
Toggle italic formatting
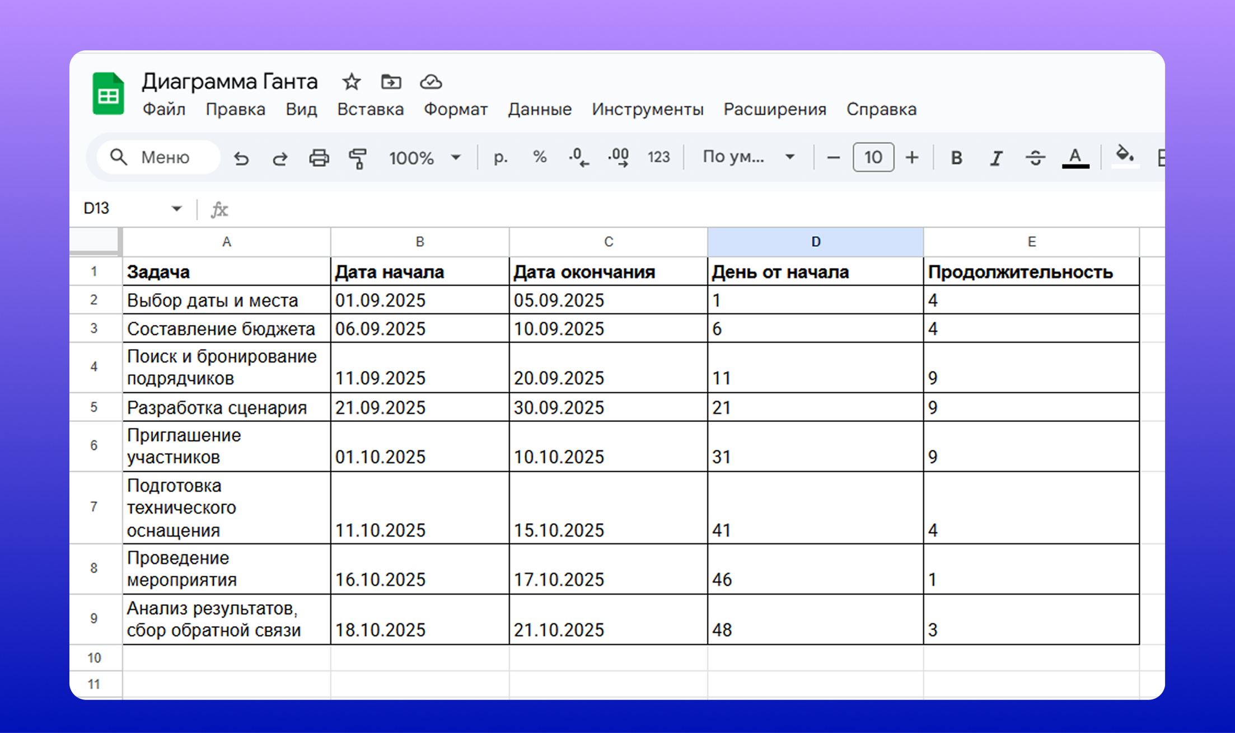(996, 158)
